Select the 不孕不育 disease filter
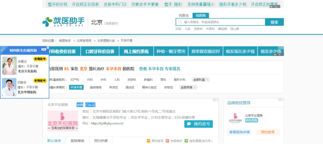This screenshot has height=144, width=323. (x=76, y=87)
